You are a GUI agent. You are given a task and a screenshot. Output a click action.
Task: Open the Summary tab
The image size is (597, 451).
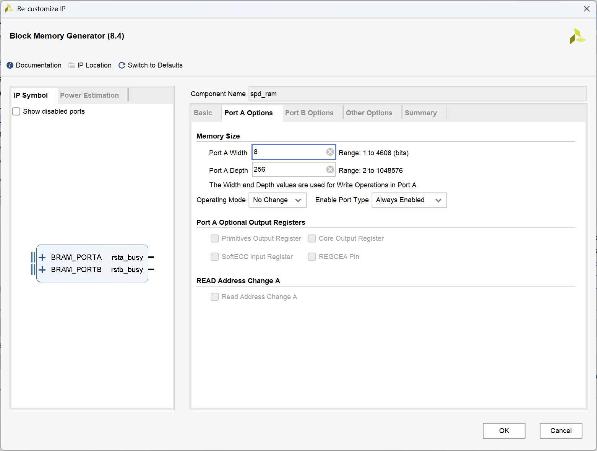click(x=421, y=113)
